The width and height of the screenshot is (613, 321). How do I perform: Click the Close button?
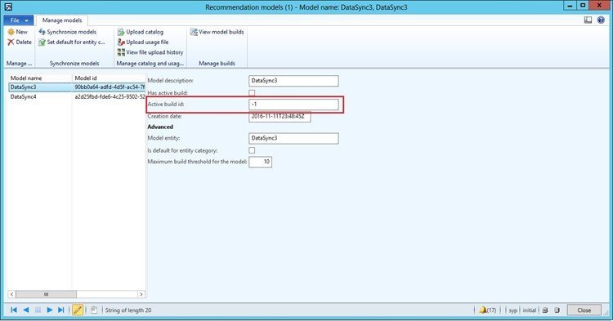(584, 310)
